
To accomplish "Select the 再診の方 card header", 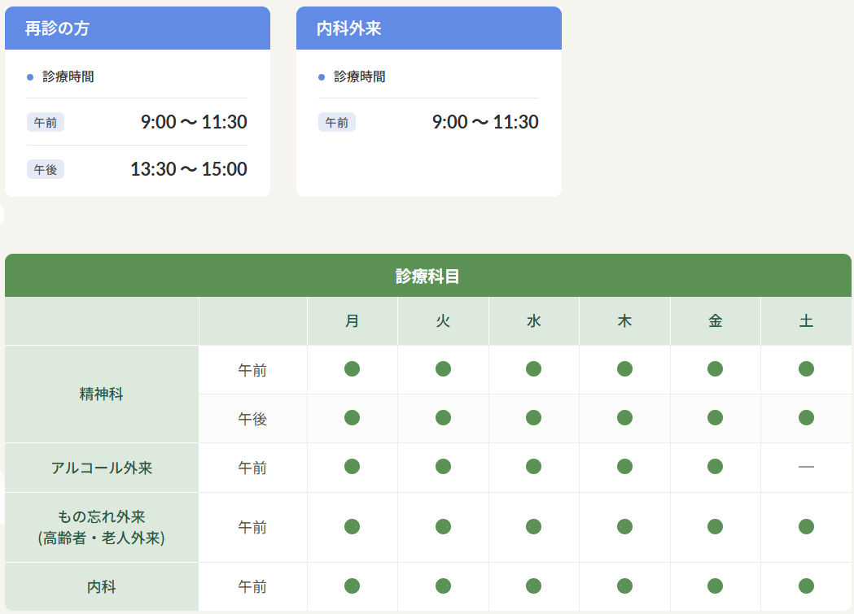I will [138, 28].
